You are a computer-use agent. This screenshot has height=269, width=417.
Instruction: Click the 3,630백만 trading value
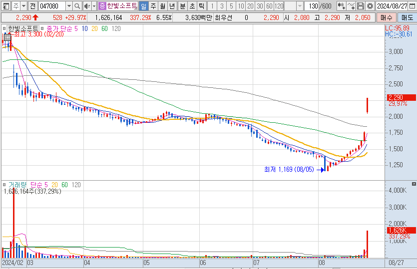(199, 18)
